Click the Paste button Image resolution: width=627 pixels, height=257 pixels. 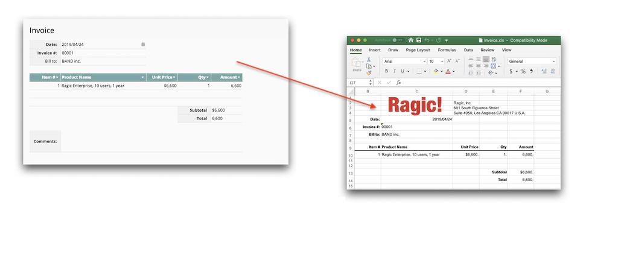[357, 65]
